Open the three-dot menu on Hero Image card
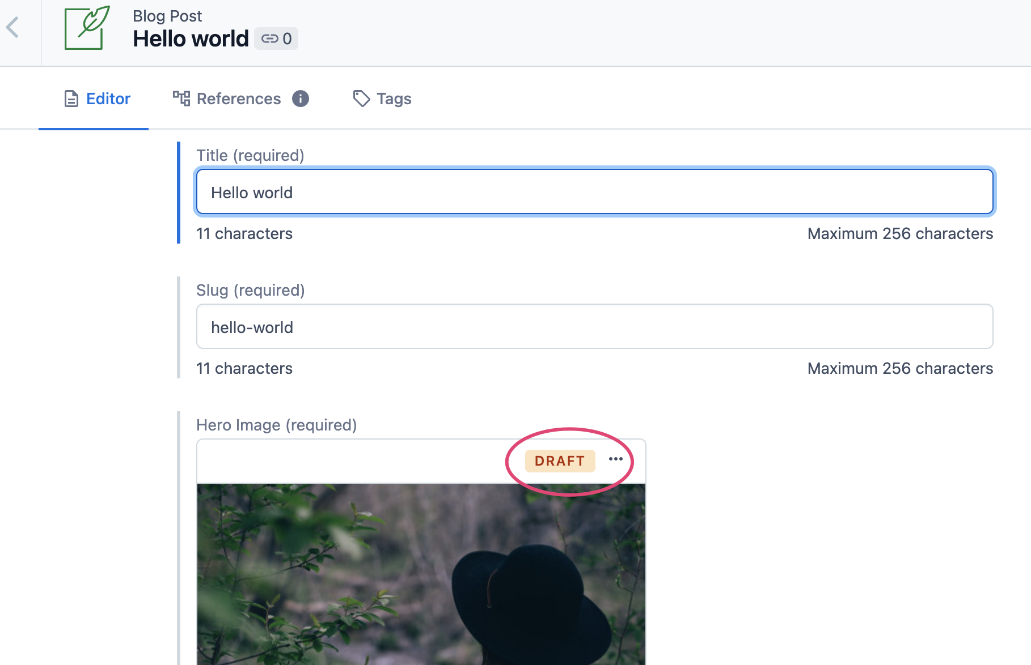Viewport: 1031px width, 665px height. coord(616,461)
